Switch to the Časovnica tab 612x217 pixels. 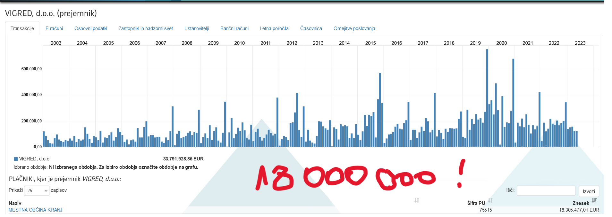pos(311,28)
